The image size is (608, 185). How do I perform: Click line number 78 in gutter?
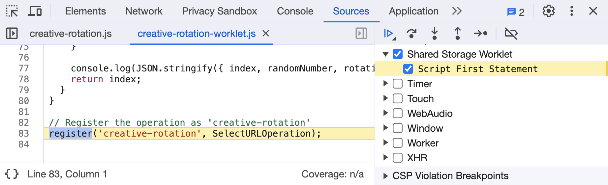[x=24, y=79]
